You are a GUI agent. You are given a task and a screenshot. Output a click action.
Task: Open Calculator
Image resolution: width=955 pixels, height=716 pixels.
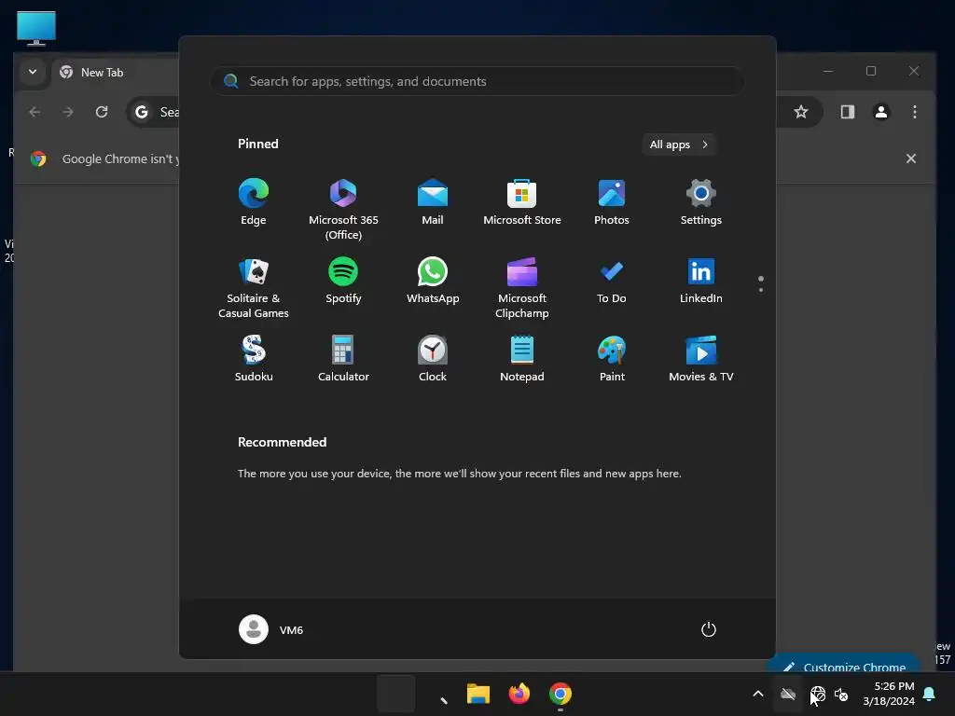pyautogui.click(x=343, y=359)
